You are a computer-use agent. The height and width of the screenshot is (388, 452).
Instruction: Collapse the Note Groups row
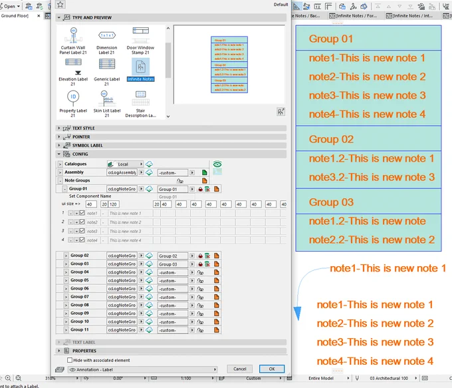click(x=60, y=181)
